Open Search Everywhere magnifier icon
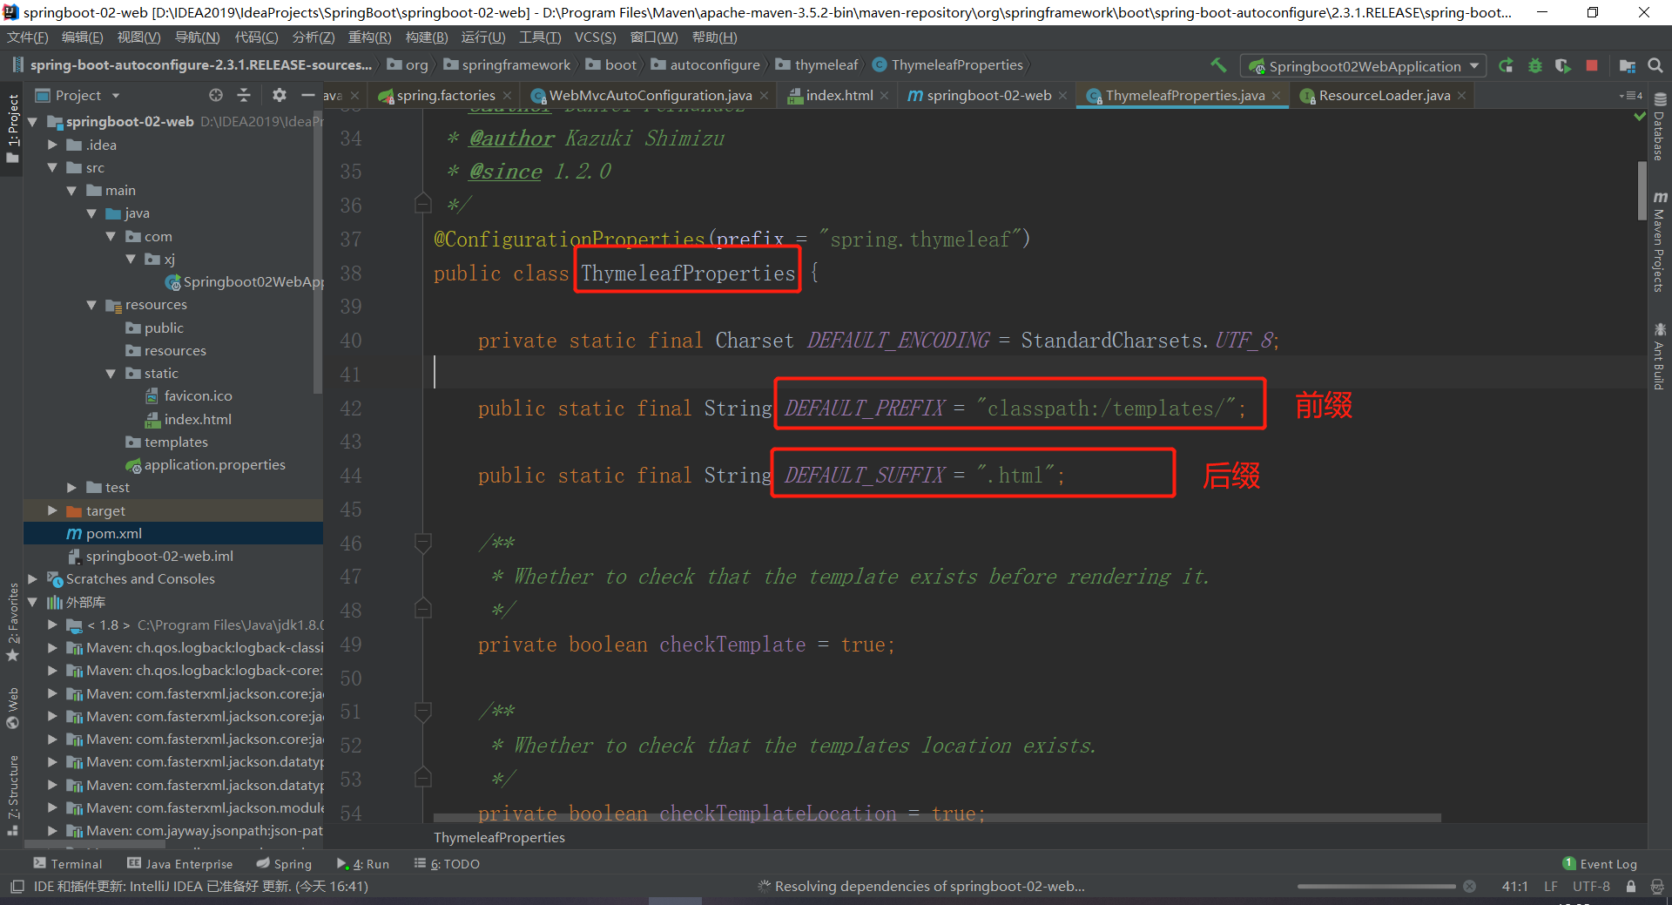Screen dimensions: 1672x905 [1655, 65]
